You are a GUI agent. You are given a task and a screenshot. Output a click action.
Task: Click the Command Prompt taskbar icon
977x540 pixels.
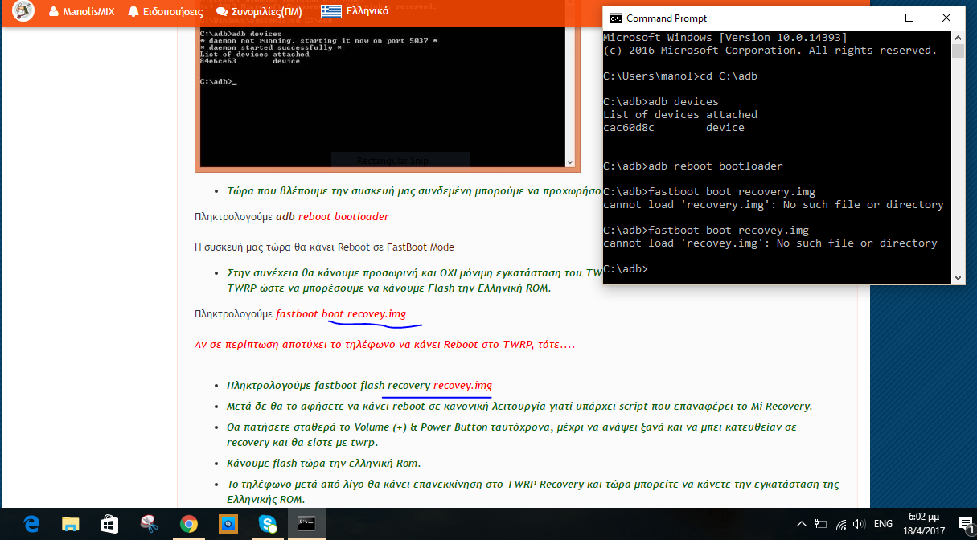(x=306, y=524)
